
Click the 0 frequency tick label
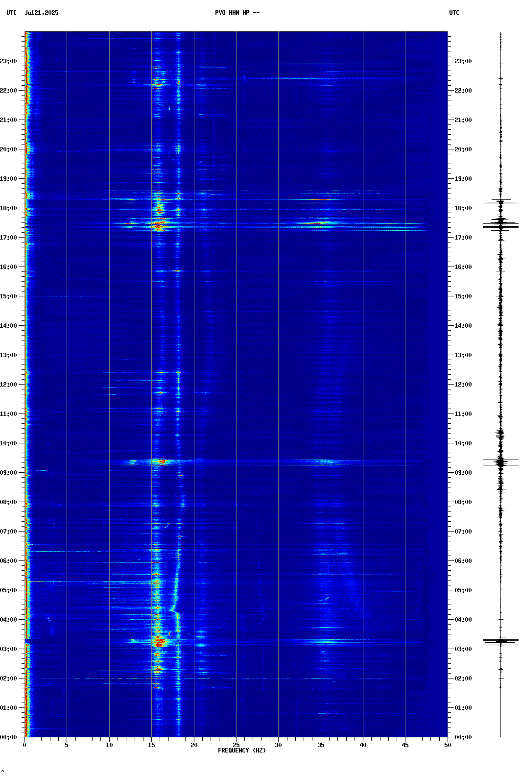(24, 745)
